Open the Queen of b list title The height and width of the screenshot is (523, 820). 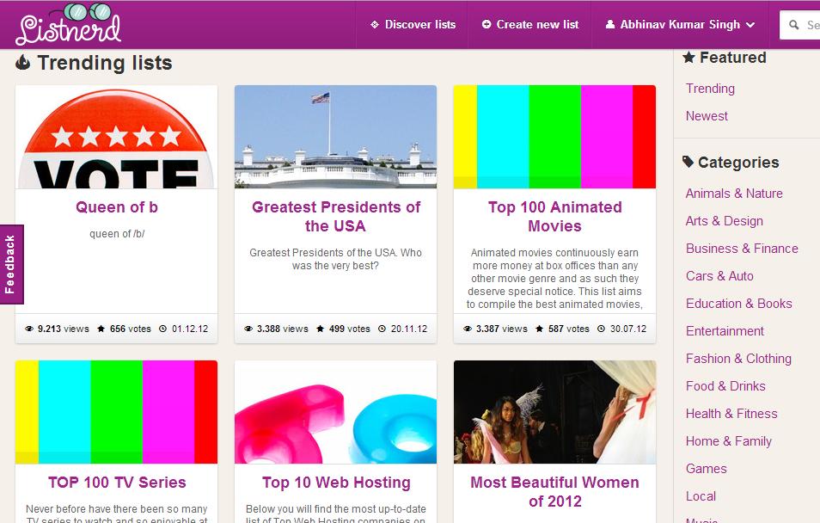[x=117, y=207]
